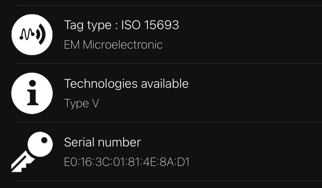Select the 'Tag type : ISO 15693' heading

click(x=121, y=25)
